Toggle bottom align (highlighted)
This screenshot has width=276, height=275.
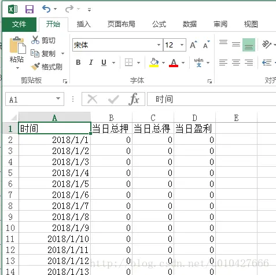(249, 45)
